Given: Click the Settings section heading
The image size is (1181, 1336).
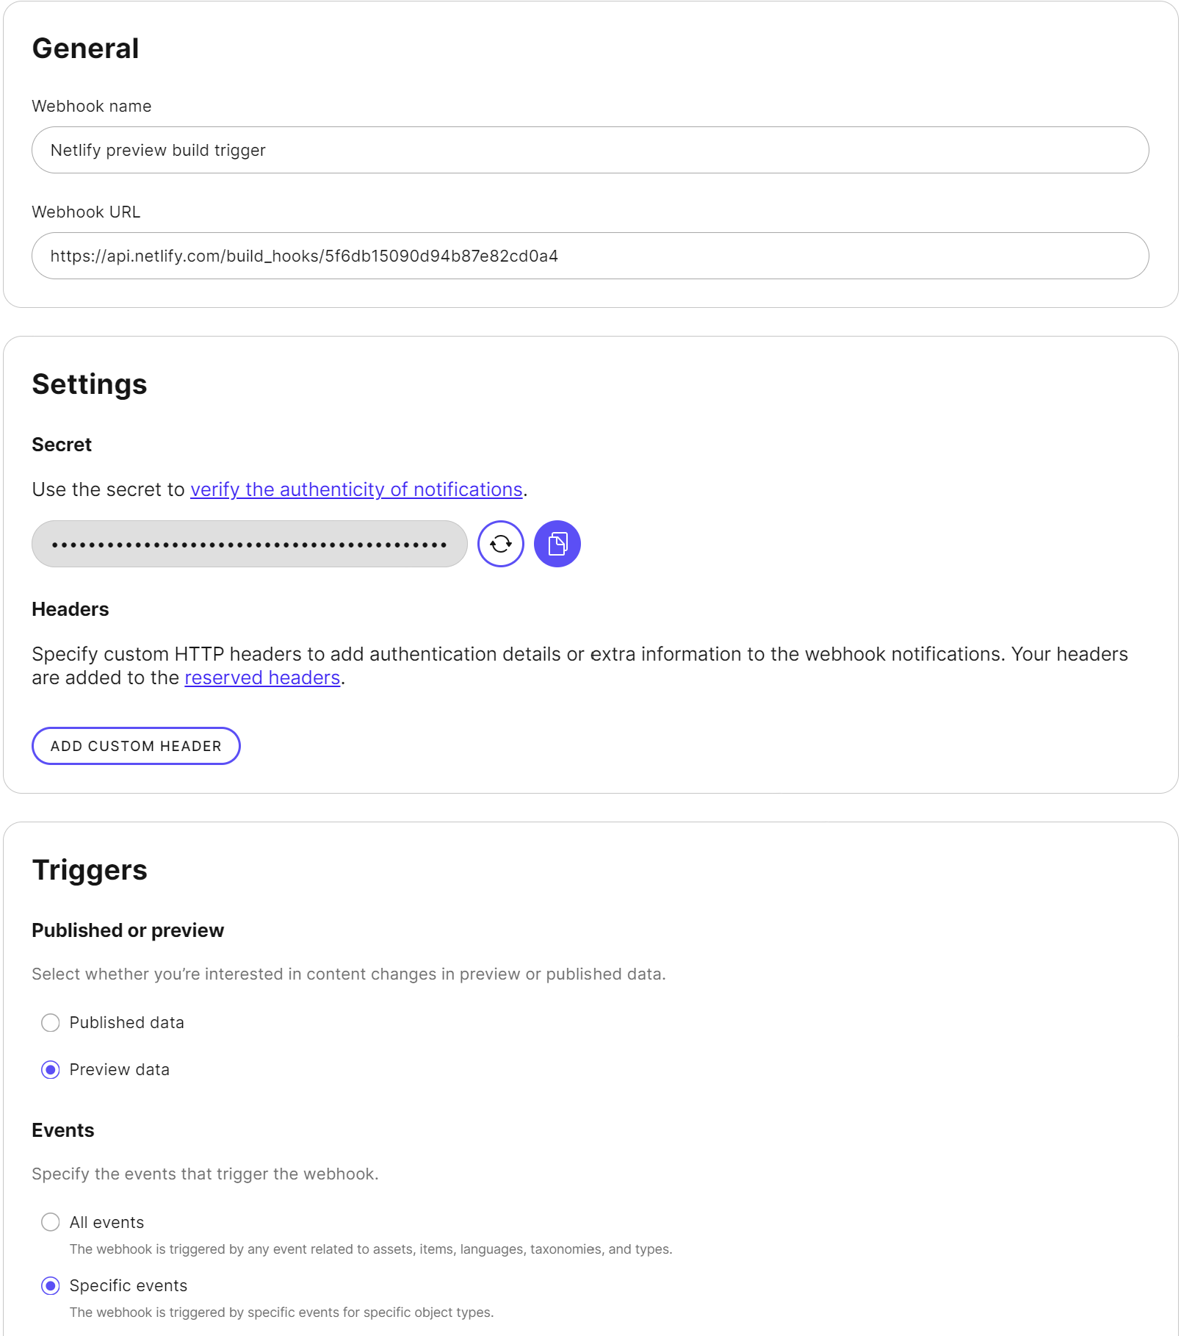Looking at the screenshot, I should [x=89, y=383].
